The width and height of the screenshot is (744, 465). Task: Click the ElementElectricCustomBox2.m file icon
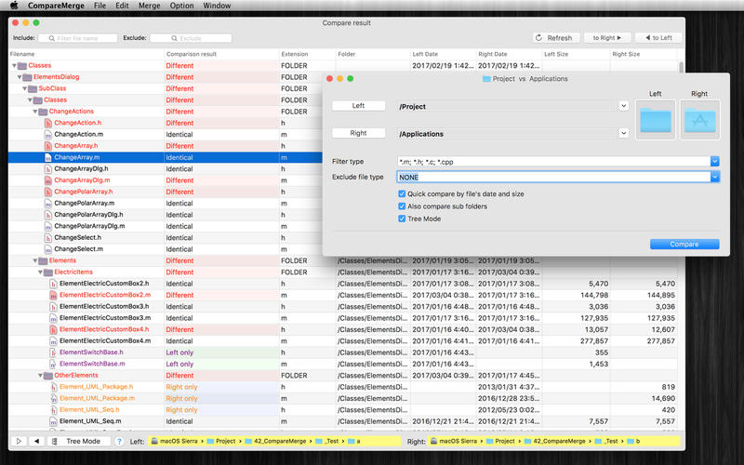coord(53,295)
